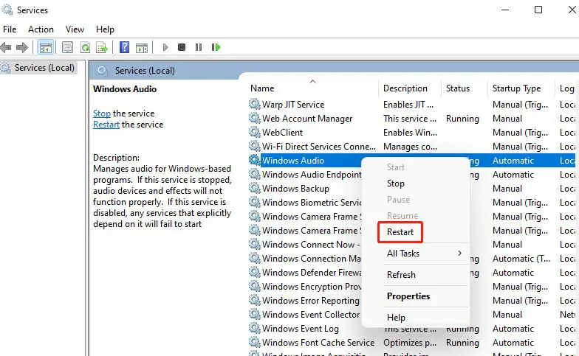The height and width of the screenshot is (356, 579).
Task: Select the Warp JIT Service row
Action: coord(293,105)
